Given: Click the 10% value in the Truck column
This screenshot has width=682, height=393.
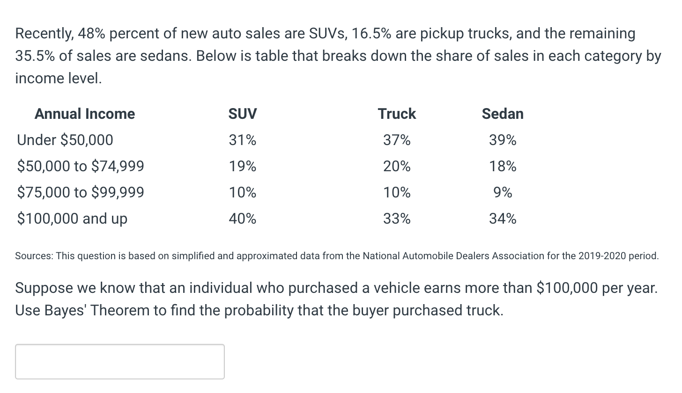Looking at the screenshot, I should [396, 192].
